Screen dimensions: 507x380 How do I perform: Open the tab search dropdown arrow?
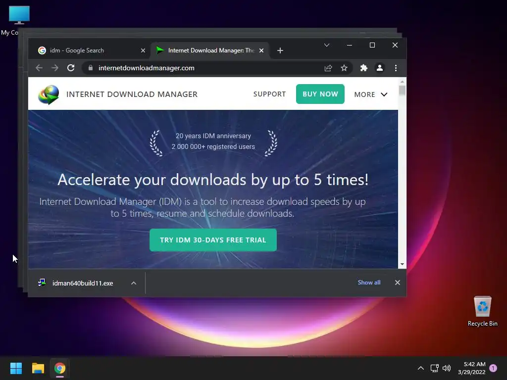[x=327, y=45]
